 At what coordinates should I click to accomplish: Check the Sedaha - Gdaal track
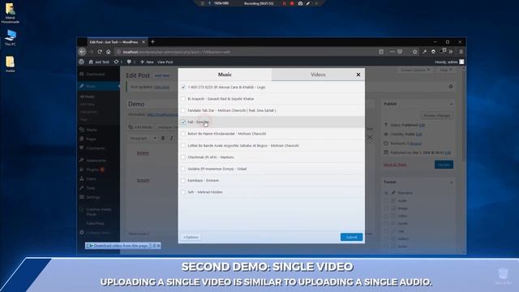tap(183, 169)
